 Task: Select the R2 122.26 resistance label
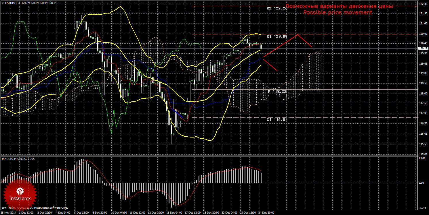click(277, 8)
